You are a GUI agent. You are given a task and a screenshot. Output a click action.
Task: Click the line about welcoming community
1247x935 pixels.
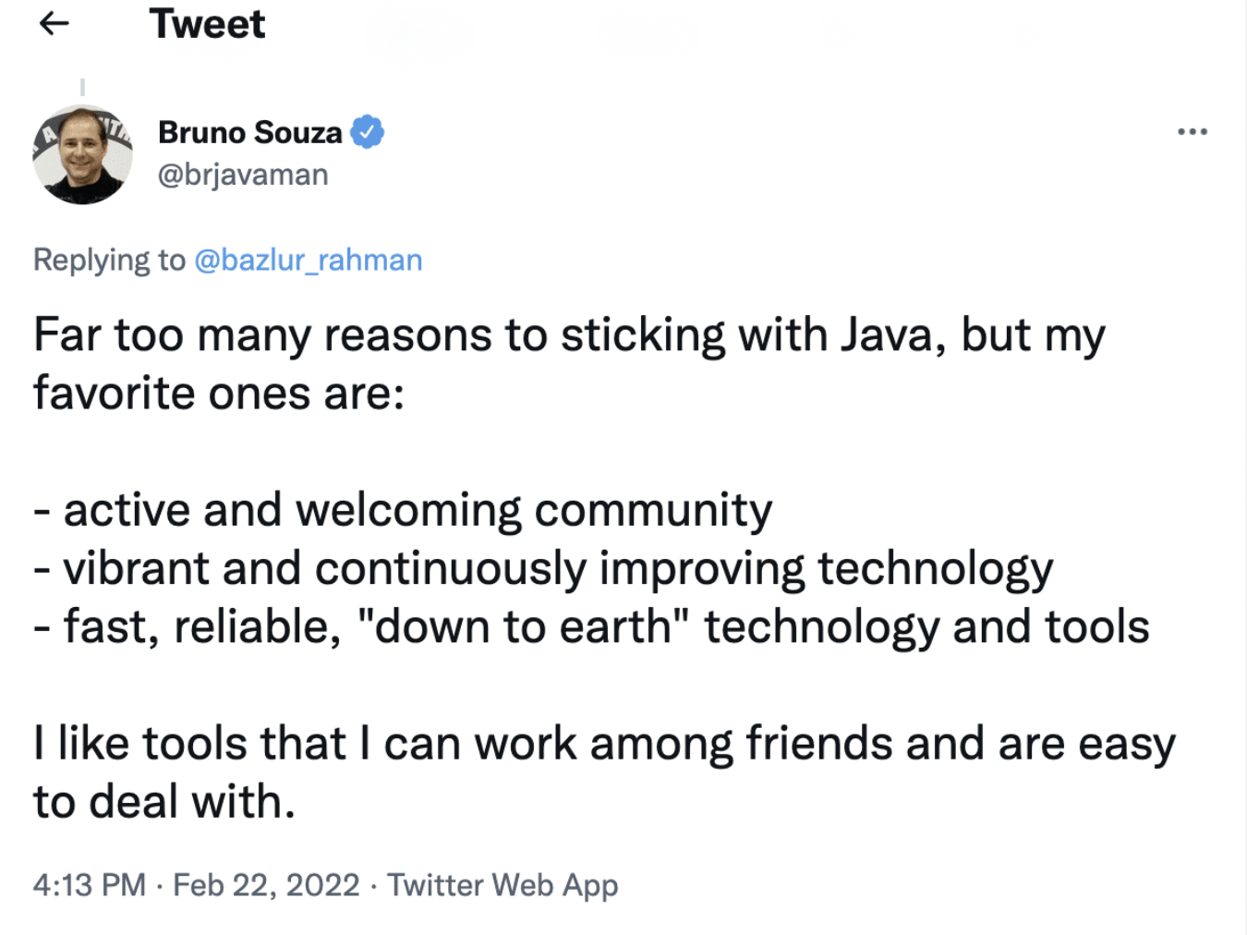pos(402,509)
